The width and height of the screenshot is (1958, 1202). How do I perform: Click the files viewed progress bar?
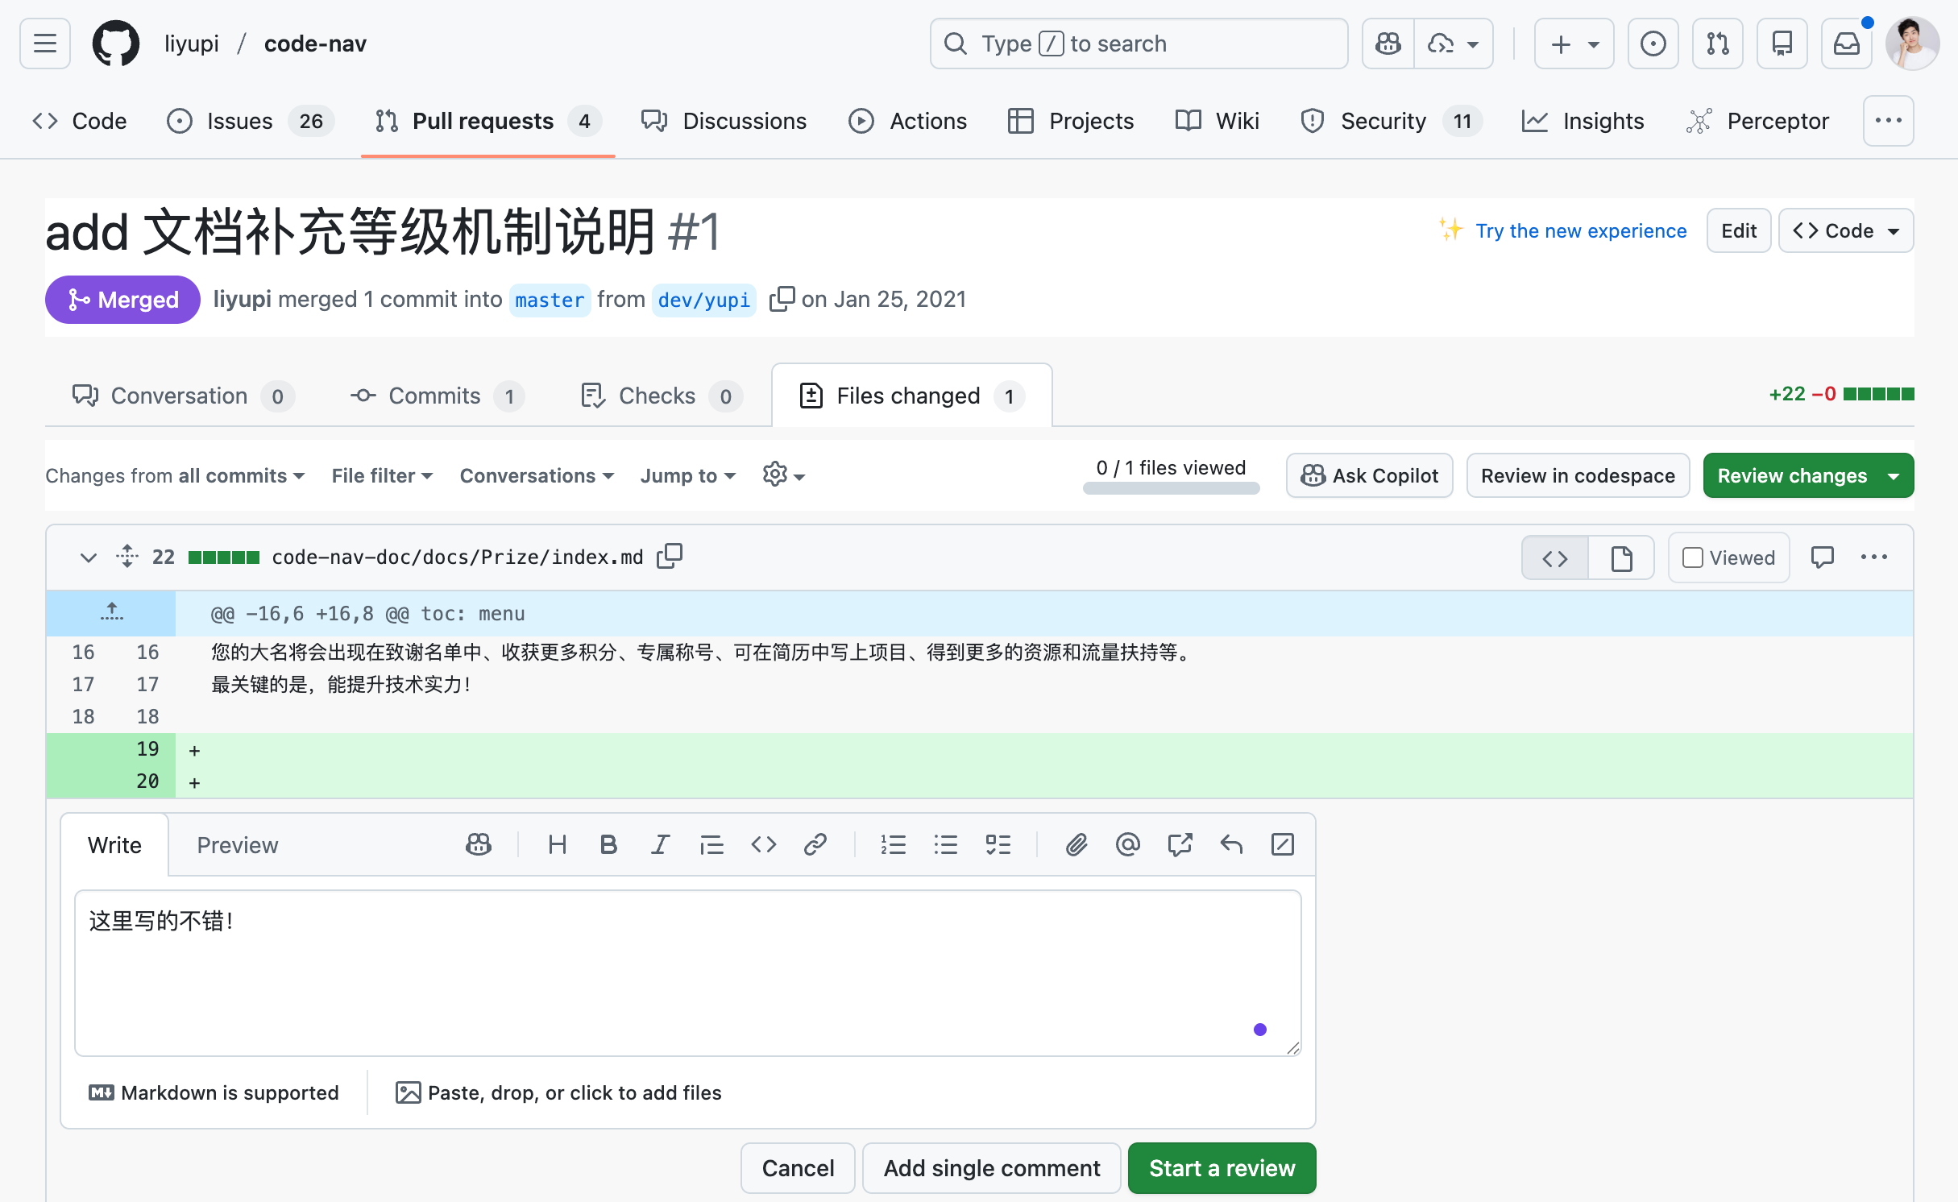(1171, 488)
